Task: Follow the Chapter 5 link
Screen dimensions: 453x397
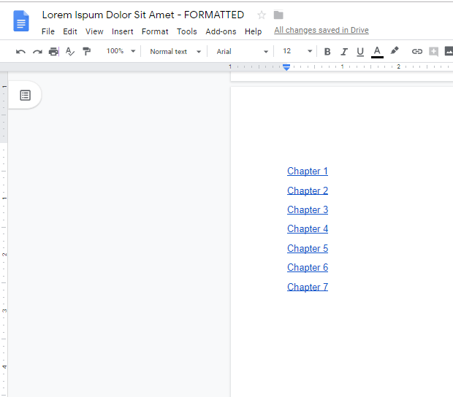Action: 308,248
